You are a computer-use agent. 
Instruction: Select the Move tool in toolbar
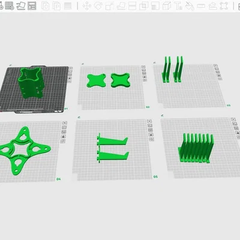click(x=86, y=6)
